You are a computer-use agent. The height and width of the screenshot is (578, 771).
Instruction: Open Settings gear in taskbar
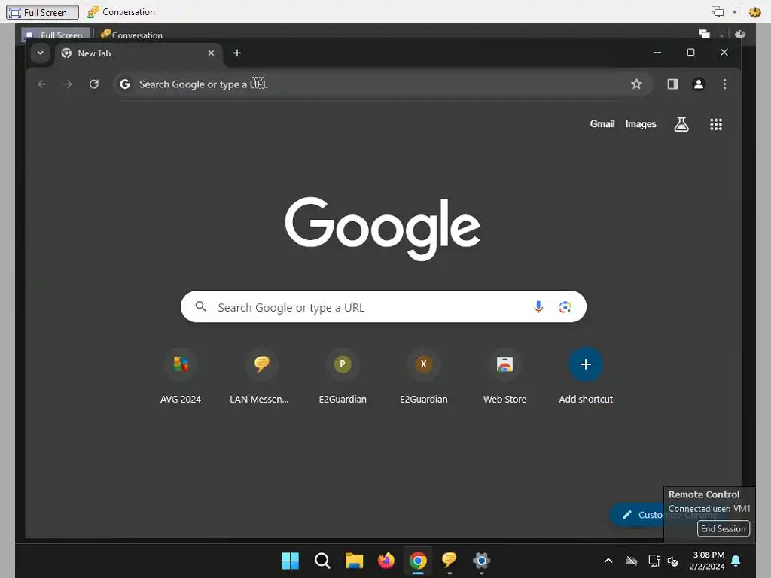(481, 561)
